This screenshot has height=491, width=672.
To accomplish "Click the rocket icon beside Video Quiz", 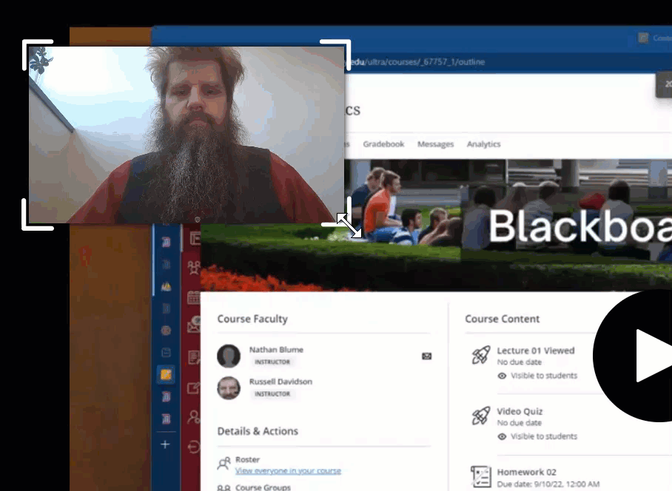I will point(481,416).
